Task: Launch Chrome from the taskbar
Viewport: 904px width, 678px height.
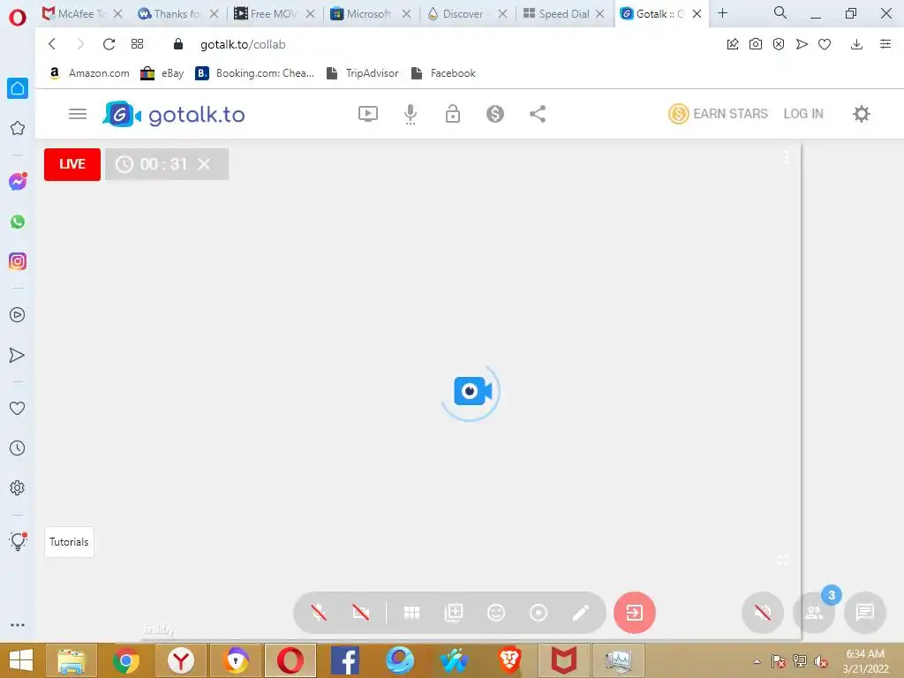Action: click(125, 660)
